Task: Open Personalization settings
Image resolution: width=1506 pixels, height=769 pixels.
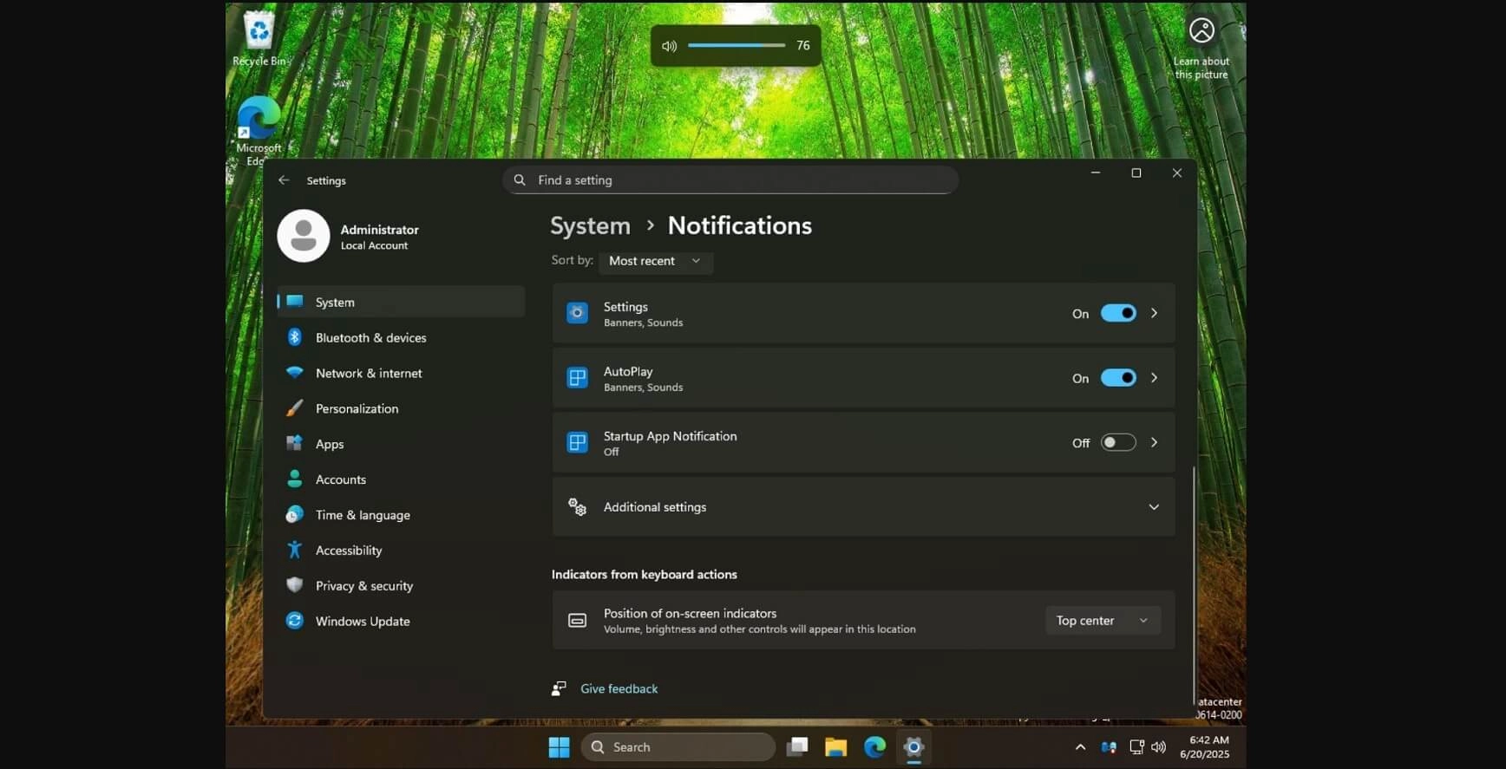Action: coord(401,408)
